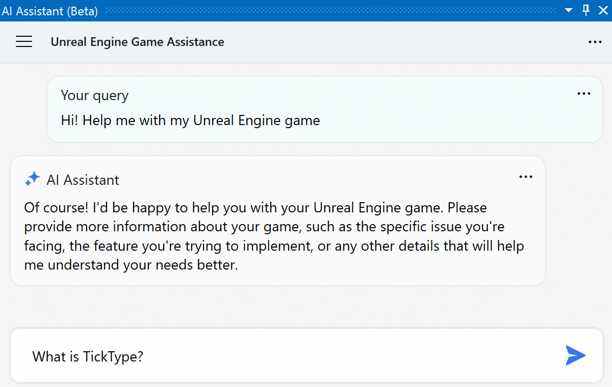Click the 'Hi! Help me with my Unreal Engine game' text
The width and height of the screenshot is (612, 387).
pyautogui.click(x=190, y=120)
